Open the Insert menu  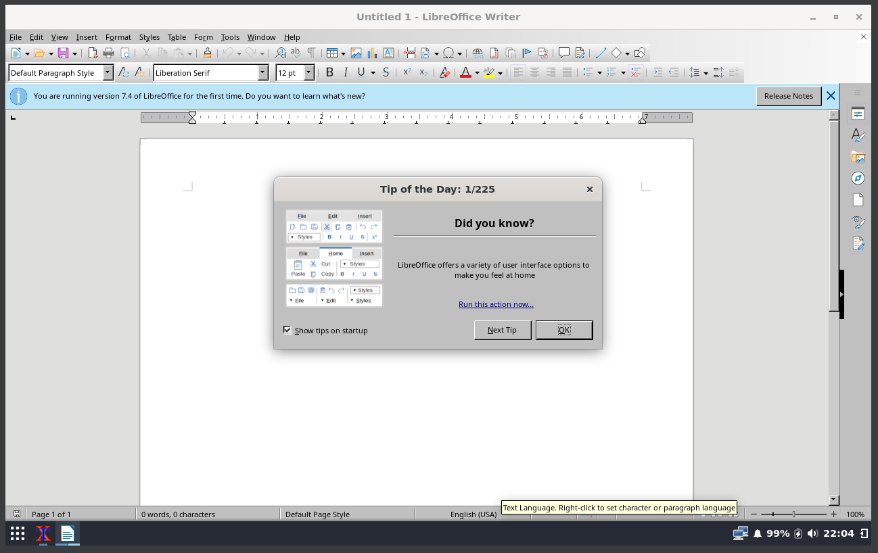coord(87,37)
